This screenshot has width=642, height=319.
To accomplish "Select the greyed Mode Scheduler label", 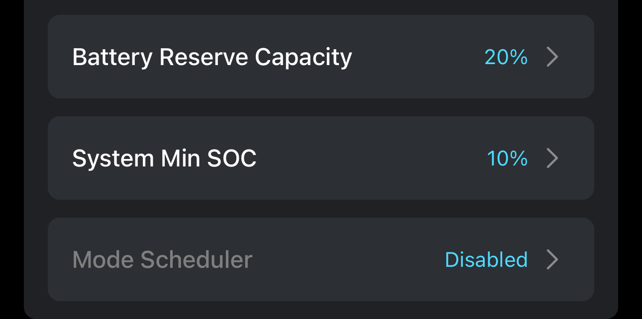I will tap(162, 260).
